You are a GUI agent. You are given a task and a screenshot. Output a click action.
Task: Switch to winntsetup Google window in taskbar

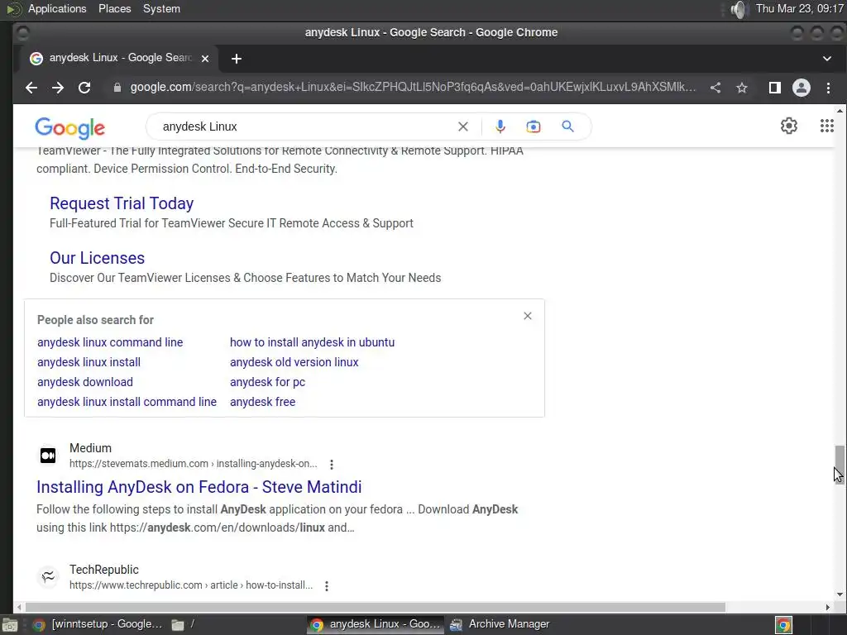[98, 625]
